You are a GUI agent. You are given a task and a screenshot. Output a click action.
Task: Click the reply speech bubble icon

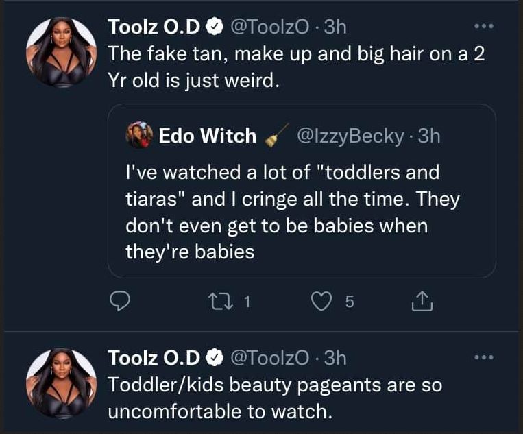coord(121,301)
